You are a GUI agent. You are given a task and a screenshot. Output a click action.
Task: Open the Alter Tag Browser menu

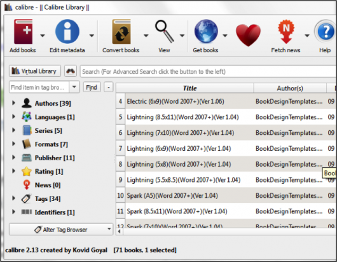coord(61,230)
